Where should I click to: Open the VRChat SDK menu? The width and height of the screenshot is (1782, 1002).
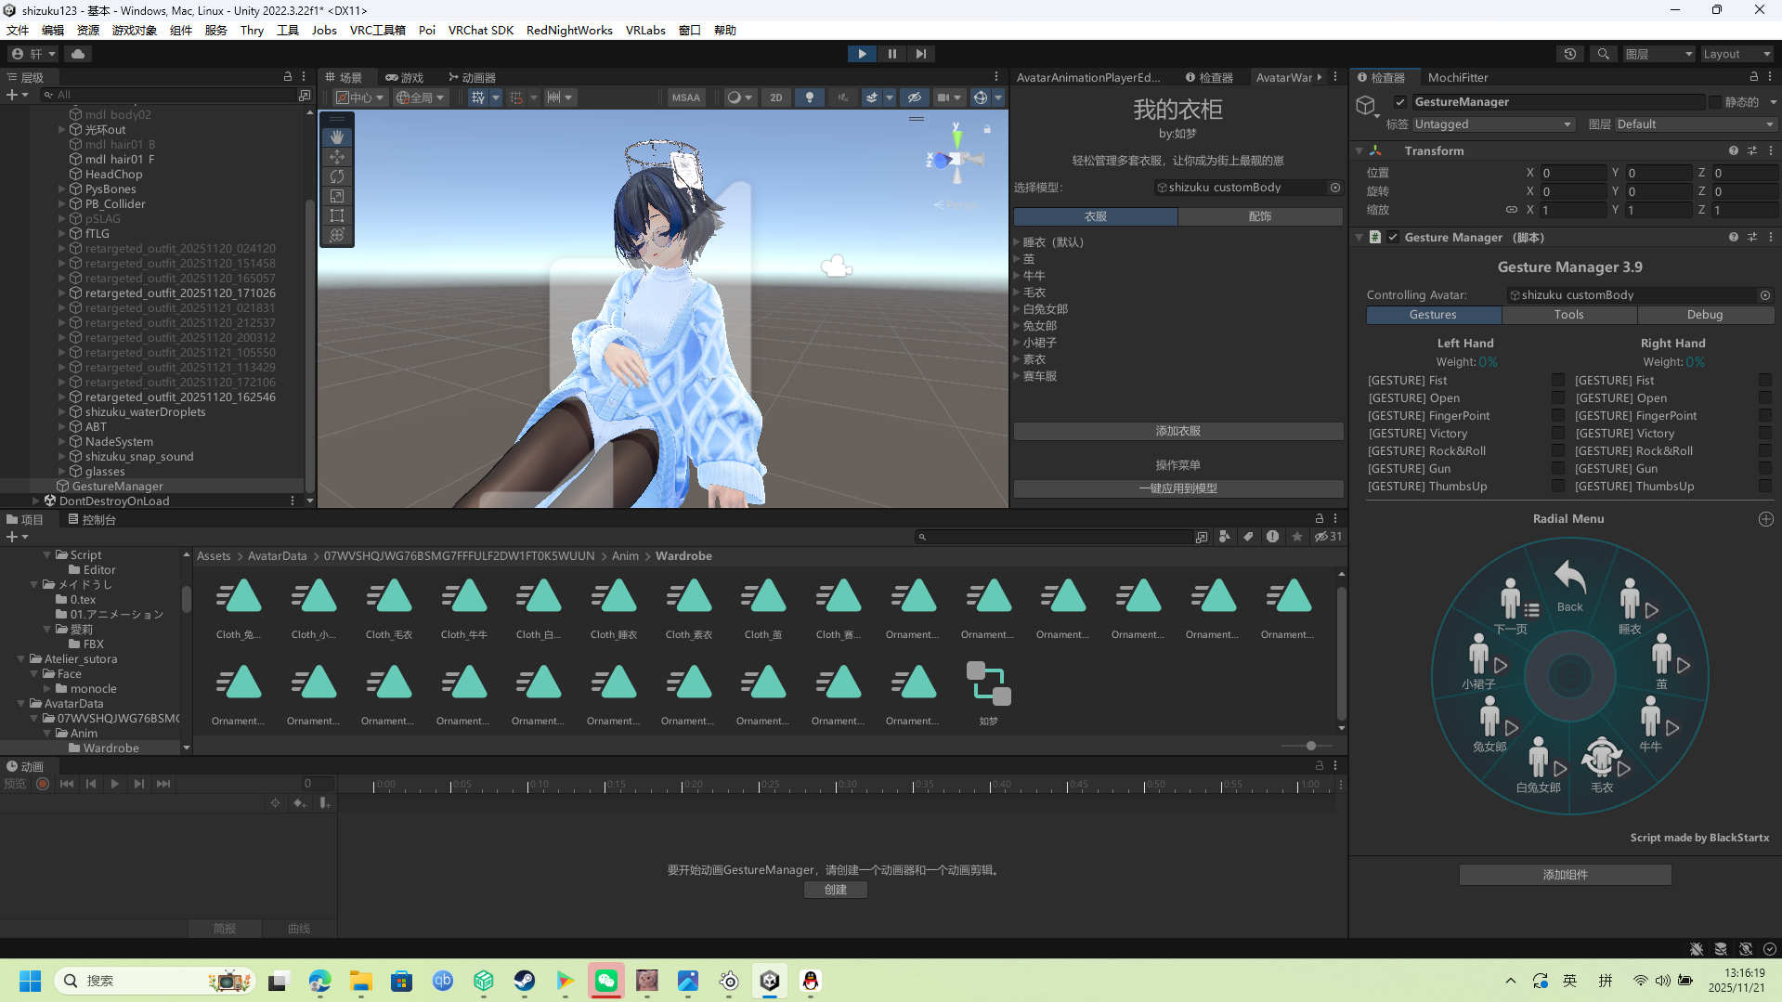click(480, 30)
